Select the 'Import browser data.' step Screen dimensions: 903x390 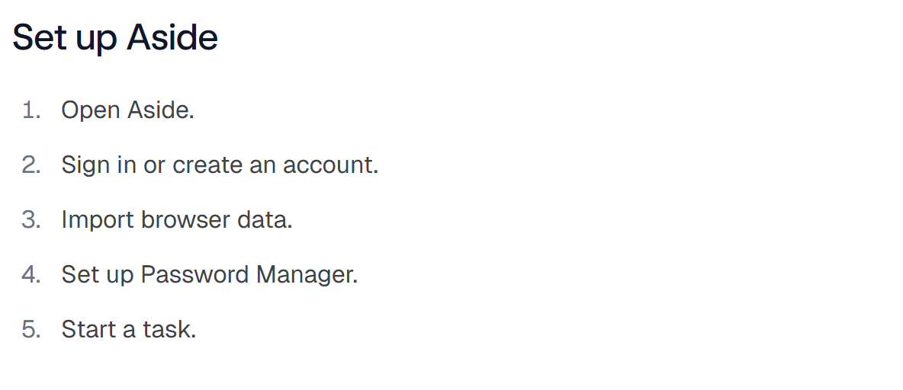178,219
